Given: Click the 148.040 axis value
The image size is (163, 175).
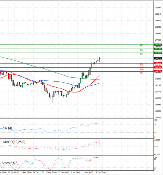Looking at the screenshot, I should [x=158, y=33].
